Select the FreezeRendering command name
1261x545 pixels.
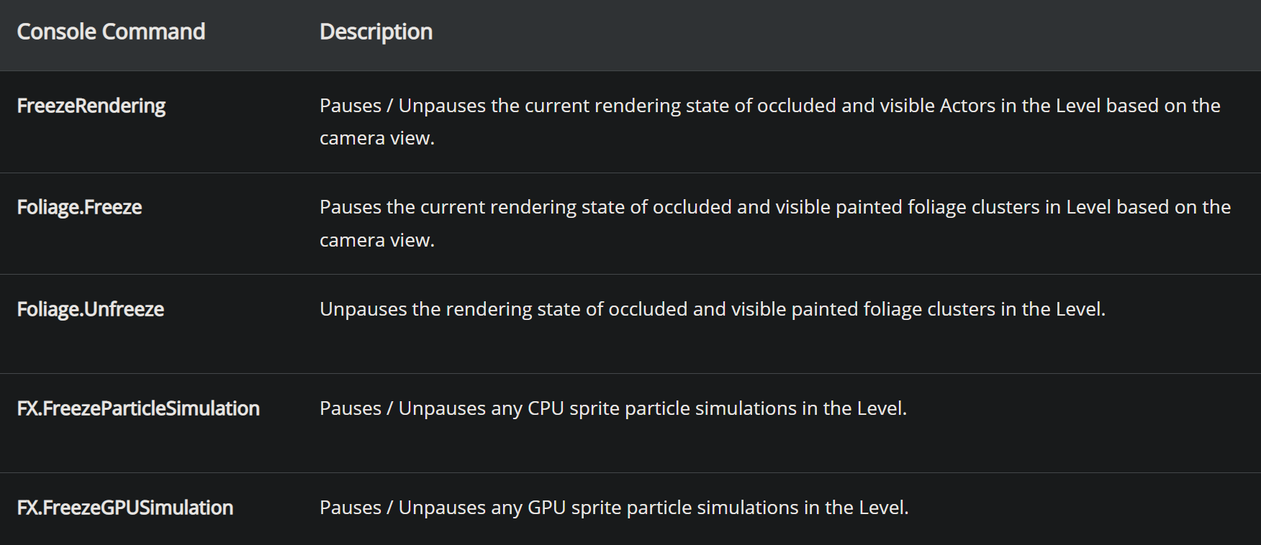tap(91, 106)
